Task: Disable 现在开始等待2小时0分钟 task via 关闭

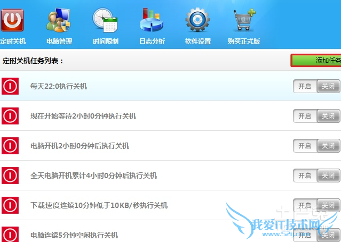Action: pyautogui.click(x=328, y=116)
